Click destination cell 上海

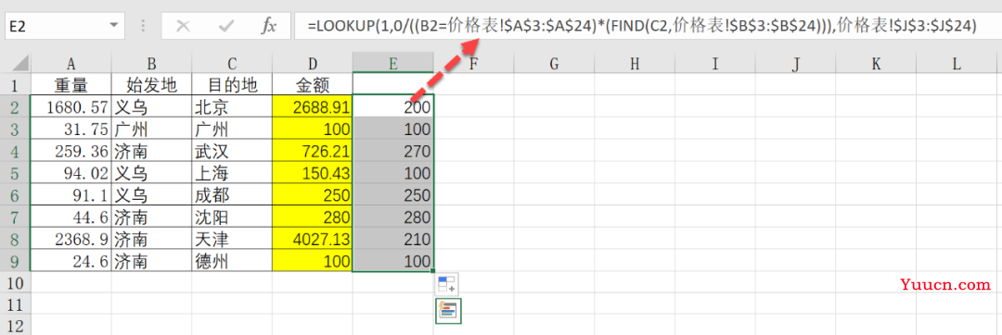point(232,173)
